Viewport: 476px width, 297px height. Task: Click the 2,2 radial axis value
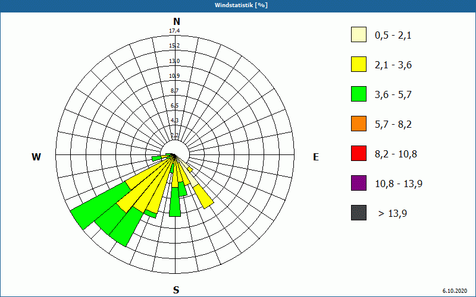coord(174,135)
